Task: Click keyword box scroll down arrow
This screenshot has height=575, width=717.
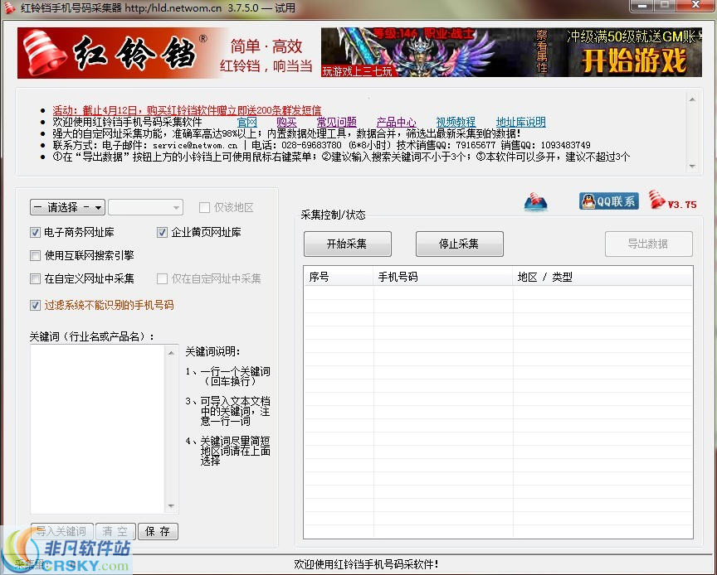Action: tap(171, 505)
